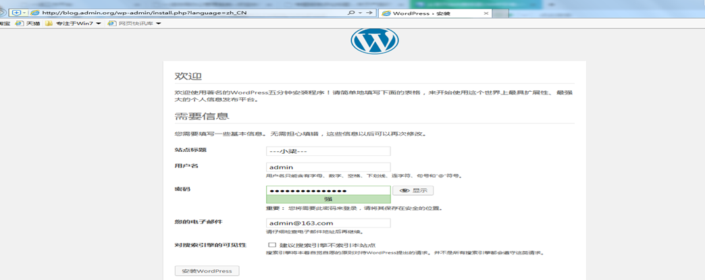Click the 欢迎 heading text

pyautogui.click(x=188, y=76)
